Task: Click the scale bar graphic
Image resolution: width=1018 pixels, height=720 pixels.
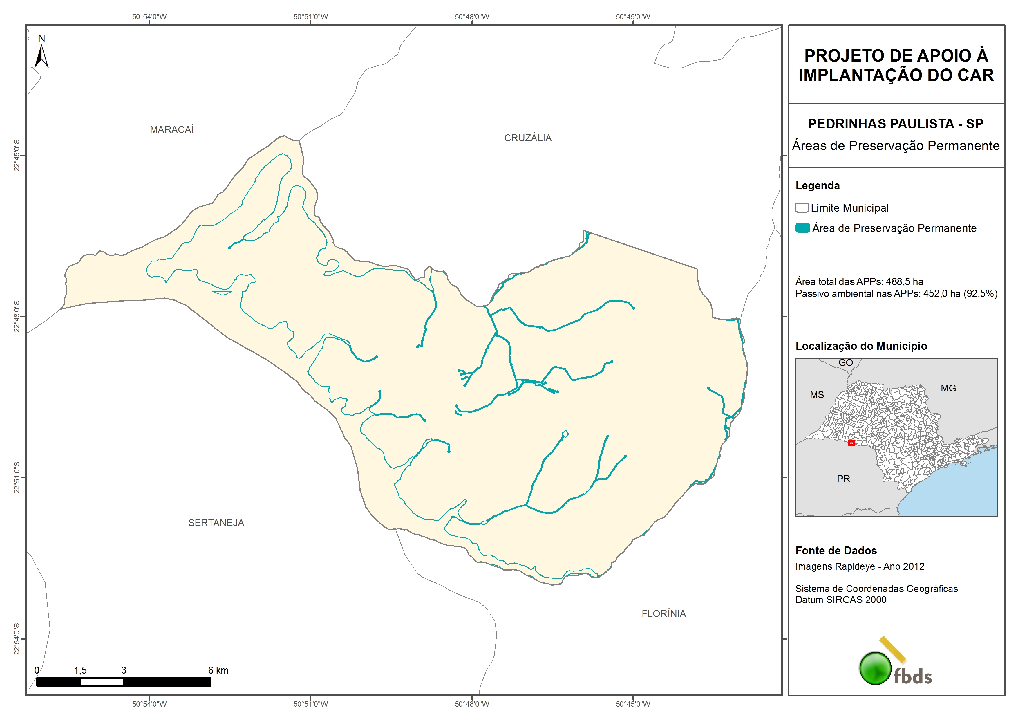Action: [124, 682]
